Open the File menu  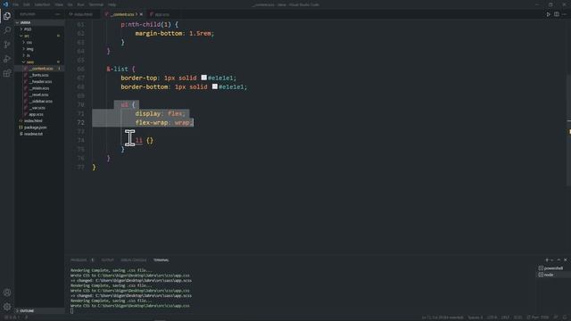(16, 4)
